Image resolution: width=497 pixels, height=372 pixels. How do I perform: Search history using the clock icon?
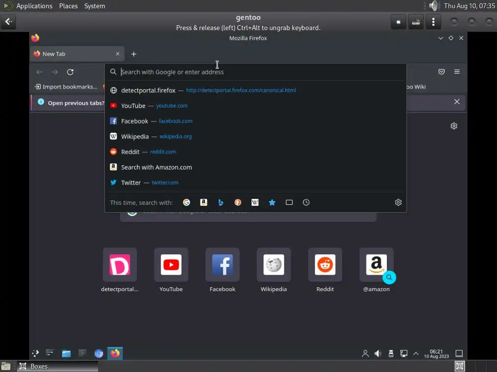[x=306, y=202]
